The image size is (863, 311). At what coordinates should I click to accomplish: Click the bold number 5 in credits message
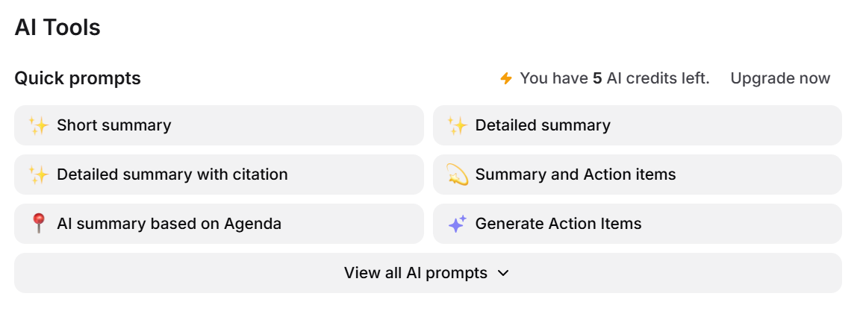[x=597, y=78]
